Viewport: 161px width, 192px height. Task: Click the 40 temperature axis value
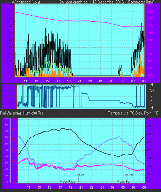150,119
